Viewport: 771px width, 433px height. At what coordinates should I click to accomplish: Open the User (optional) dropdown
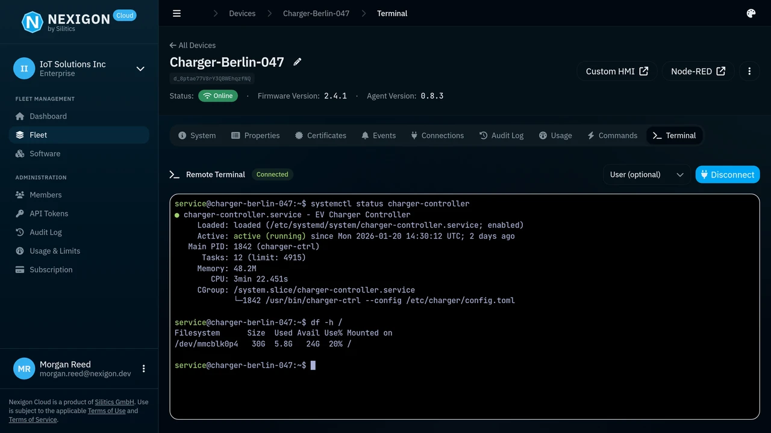point(646,174)
